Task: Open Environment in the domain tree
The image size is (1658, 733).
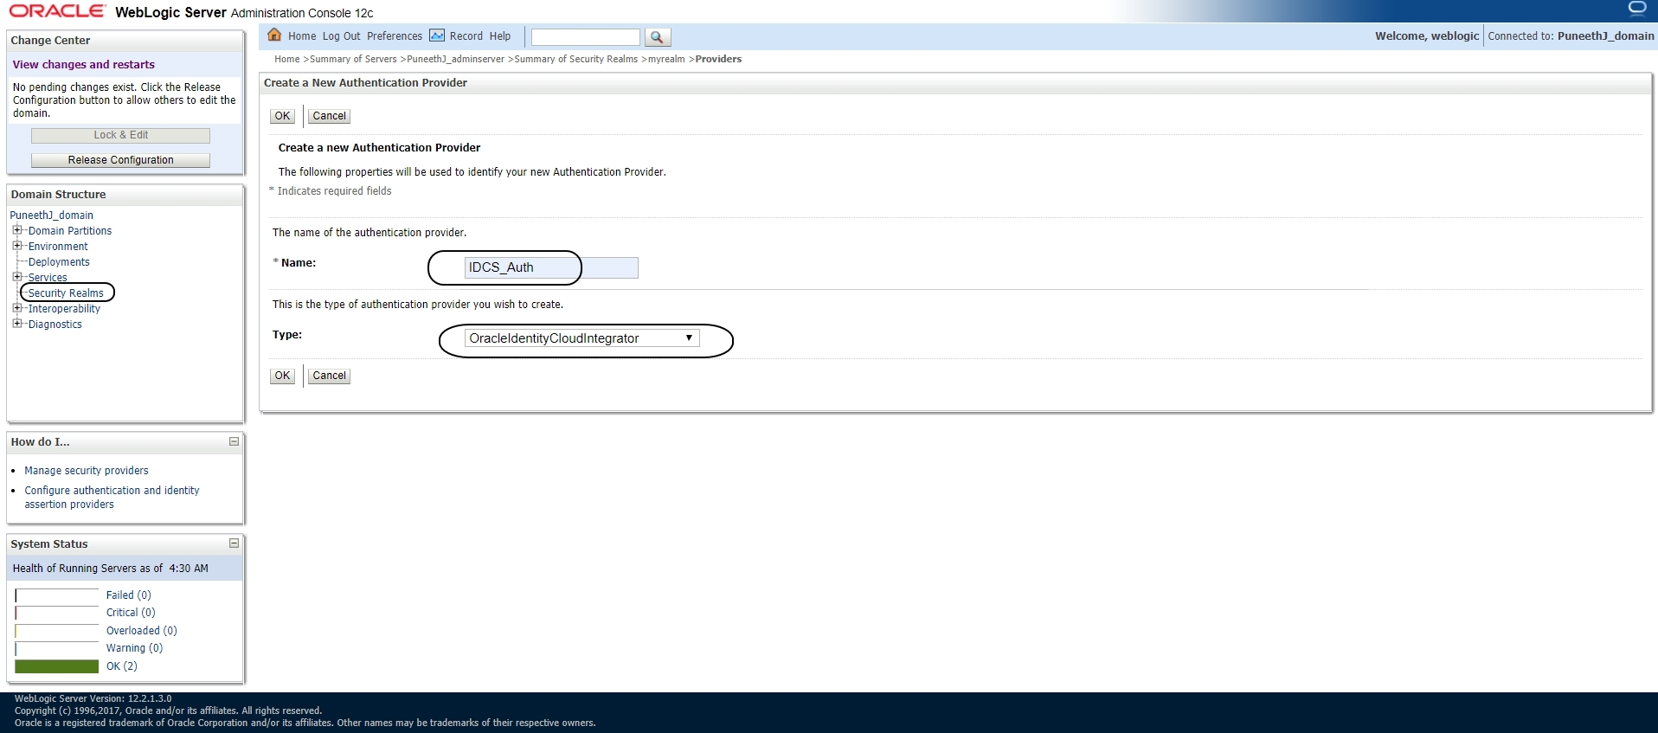Action: point(58,247)
